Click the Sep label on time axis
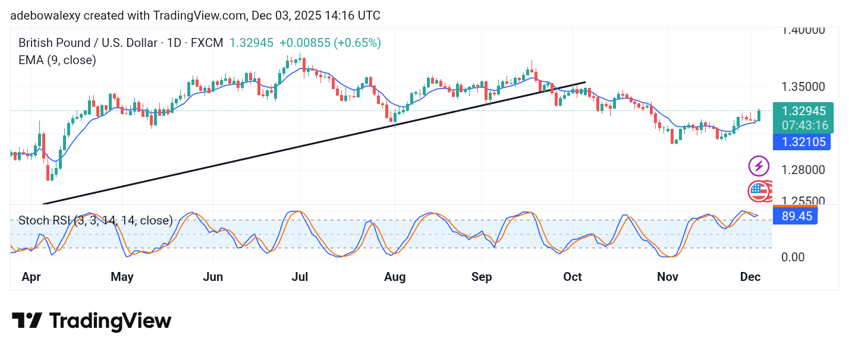849x351 pixels. click(x=482, y=277)
